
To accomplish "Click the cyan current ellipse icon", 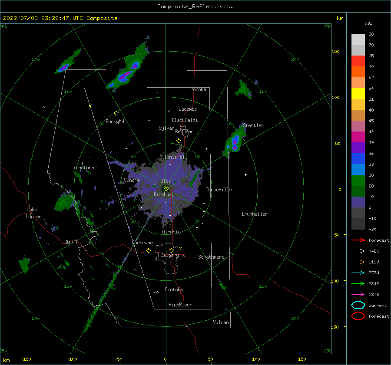I will 358,305.
